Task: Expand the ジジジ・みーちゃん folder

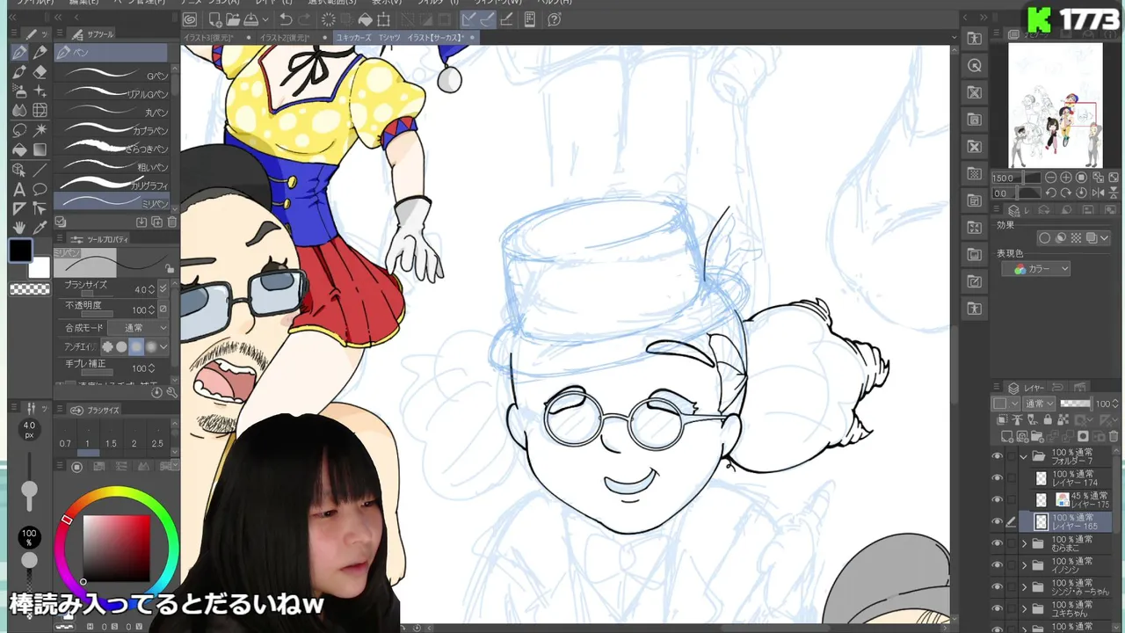Action: click(1024, 587)
